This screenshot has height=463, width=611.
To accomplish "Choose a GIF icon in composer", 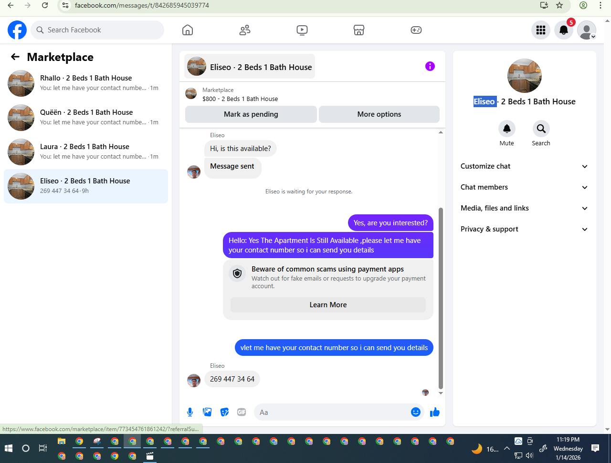I will (242, 412).
